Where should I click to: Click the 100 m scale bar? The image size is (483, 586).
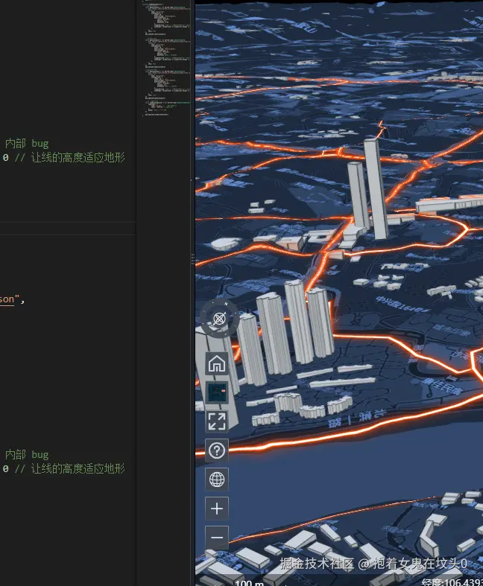tap(250, 582)
